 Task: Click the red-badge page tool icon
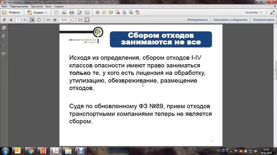coord(117,12)
